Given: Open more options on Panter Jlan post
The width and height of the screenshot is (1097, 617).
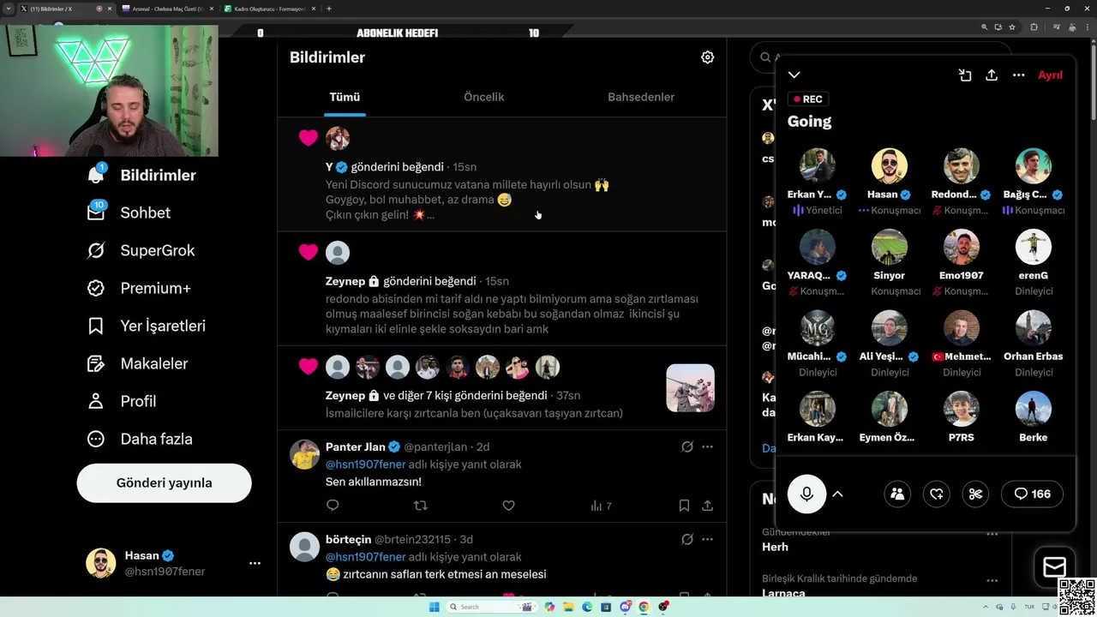Looking at the screenshot, I should coord(707,446).
